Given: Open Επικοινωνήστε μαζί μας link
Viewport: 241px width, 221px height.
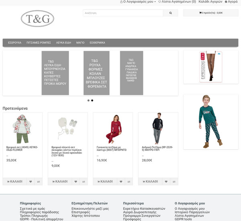Looking at the screenshot, I should click(x=90, y=209).
